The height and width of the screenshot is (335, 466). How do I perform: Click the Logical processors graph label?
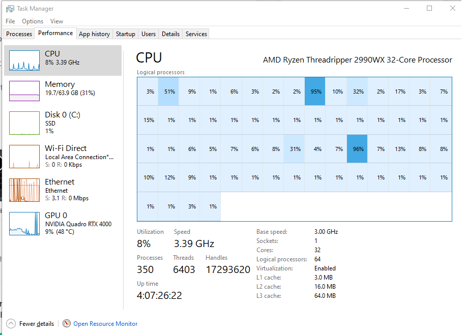click(x=161, y=72)
